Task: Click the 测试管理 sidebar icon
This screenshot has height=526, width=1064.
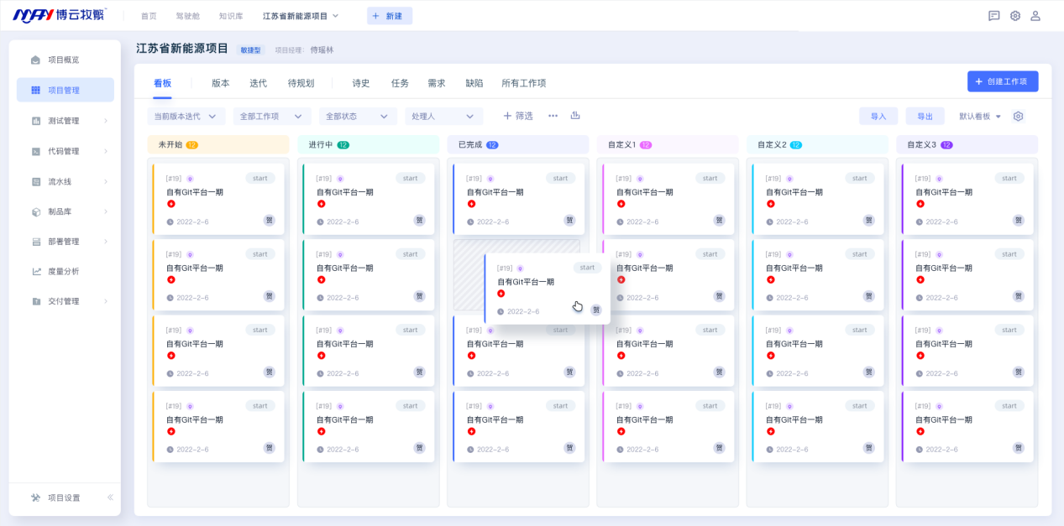Action: (x=35, y=121)
